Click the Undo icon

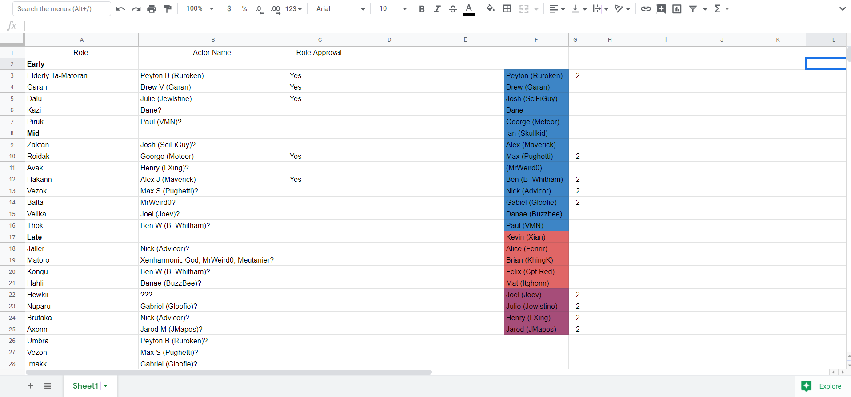click(x=120, y=9)
